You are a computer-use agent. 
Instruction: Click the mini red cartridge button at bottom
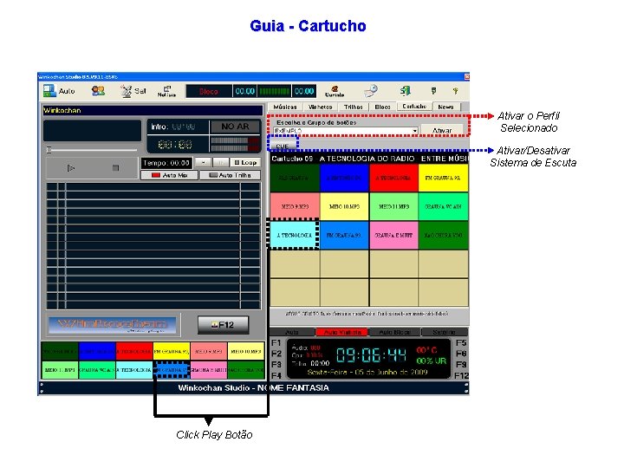point(134,351)
